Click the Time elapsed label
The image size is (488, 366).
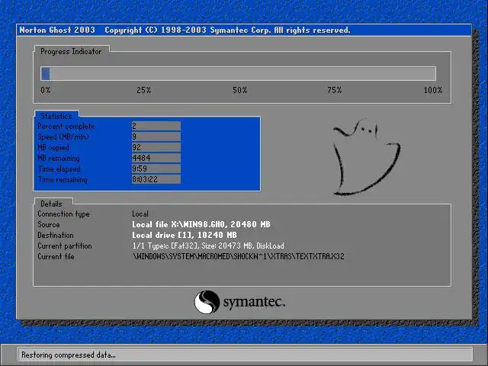pos(59,169)
